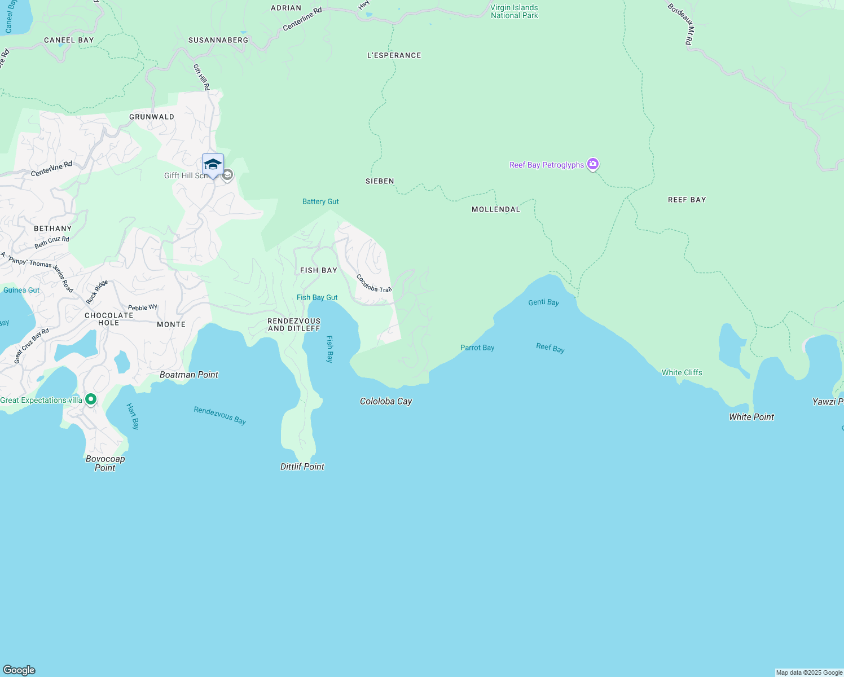Click the Battery Gut label
Image resolution: width=844 pixels, height=677 pixels.
click(320, 201)
